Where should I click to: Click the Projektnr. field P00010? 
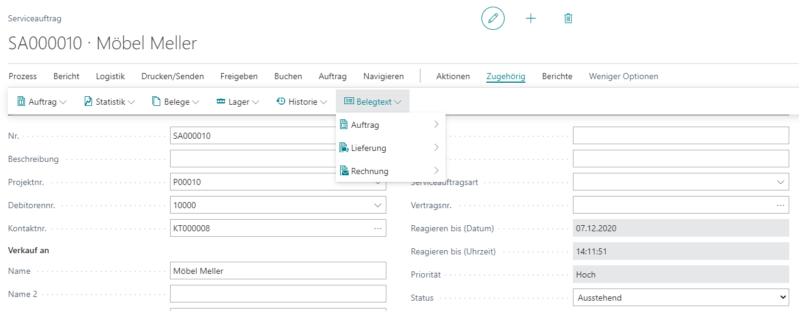pyautogui.click(x=278, y=182)
